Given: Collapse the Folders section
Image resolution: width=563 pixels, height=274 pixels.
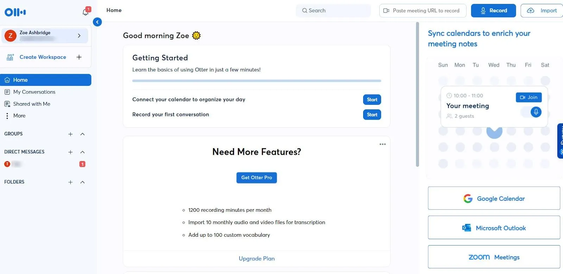Looking at the screenshot, I should [83, 182].
